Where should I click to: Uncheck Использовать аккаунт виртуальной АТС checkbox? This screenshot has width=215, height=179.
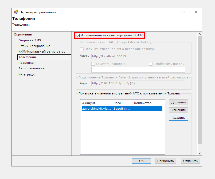(x=78, y=35)
